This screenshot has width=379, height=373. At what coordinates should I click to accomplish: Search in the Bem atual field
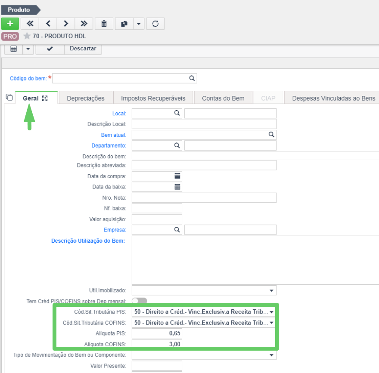pos(271,135)
